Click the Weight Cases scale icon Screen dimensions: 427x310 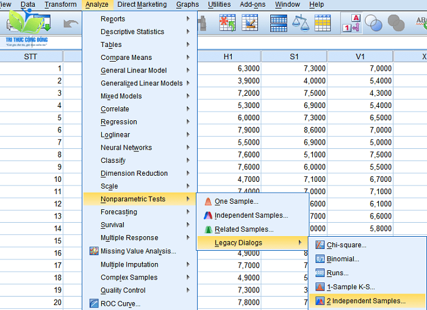[301, 23]
